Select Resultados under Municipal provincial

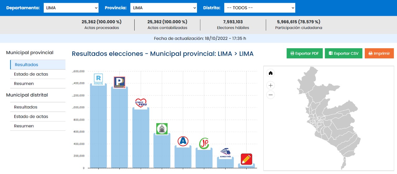pyautogui.click(x=38, y=65)
